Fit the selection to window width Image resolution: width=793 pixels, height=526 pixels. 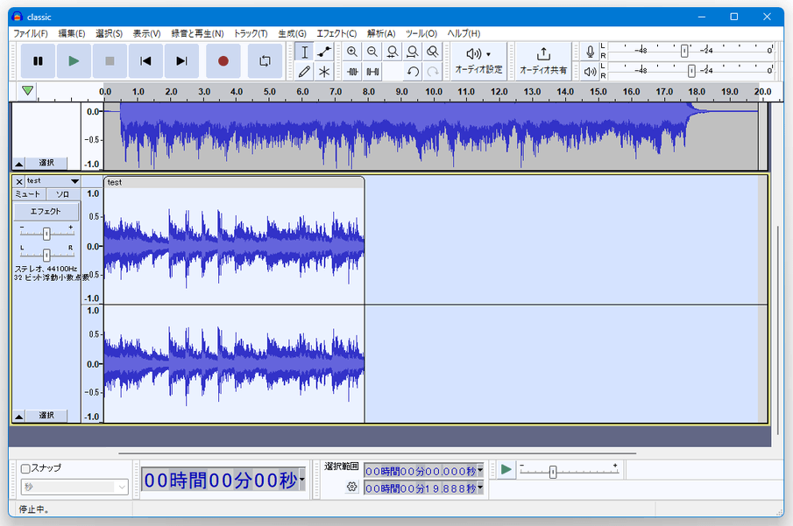tap(393, 52)
